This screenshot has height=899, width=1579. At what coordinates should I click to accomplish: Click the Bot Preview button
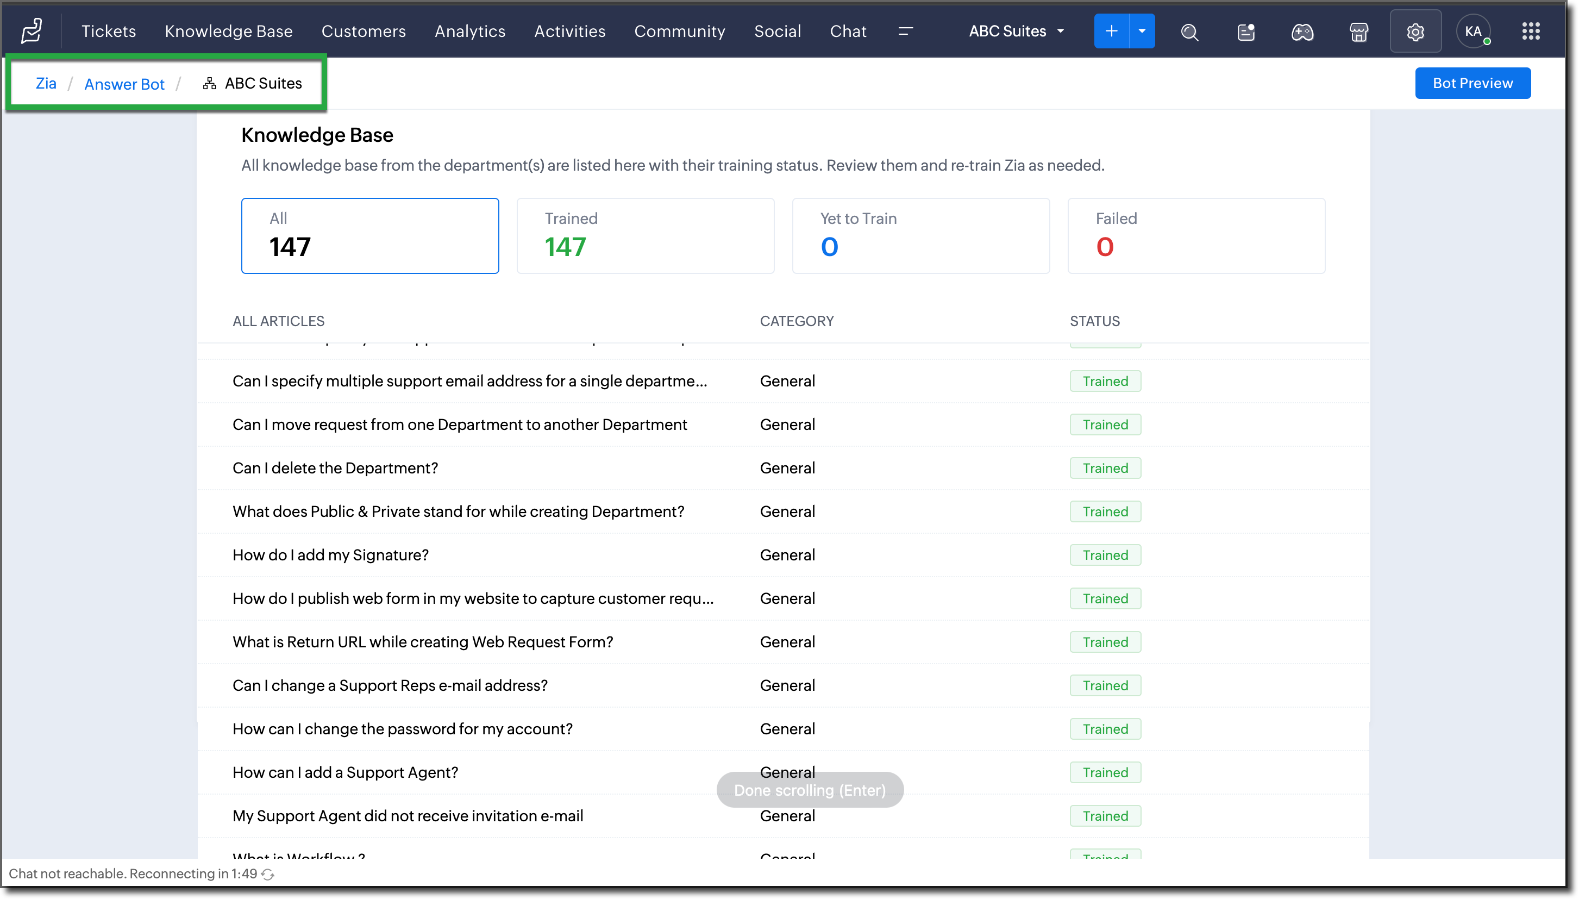[1473, 83]
